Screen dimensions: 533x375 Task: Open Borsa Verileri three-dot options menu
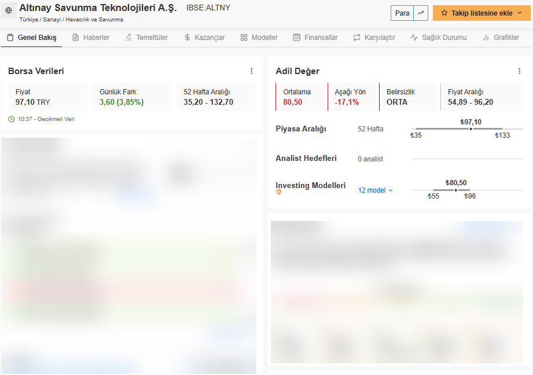coord(252,71)
